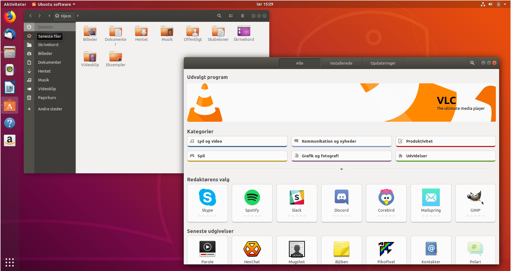Open Amazon launcher in the dock

(x=10, y=140)
